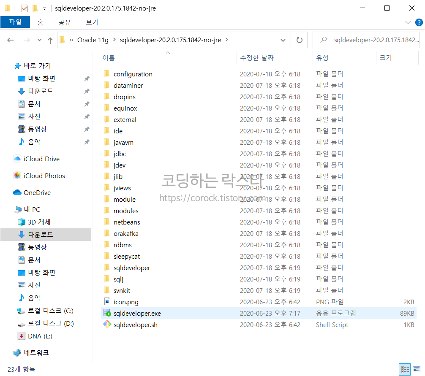Select the netbeans folder
Screen dimensions: 425x376
[x=127, y=222]
